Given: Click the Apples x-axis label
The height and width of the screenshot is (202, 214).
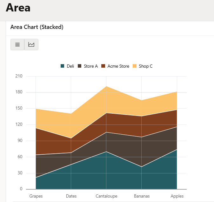Looking at the screenshot, I should coord(177,196).
